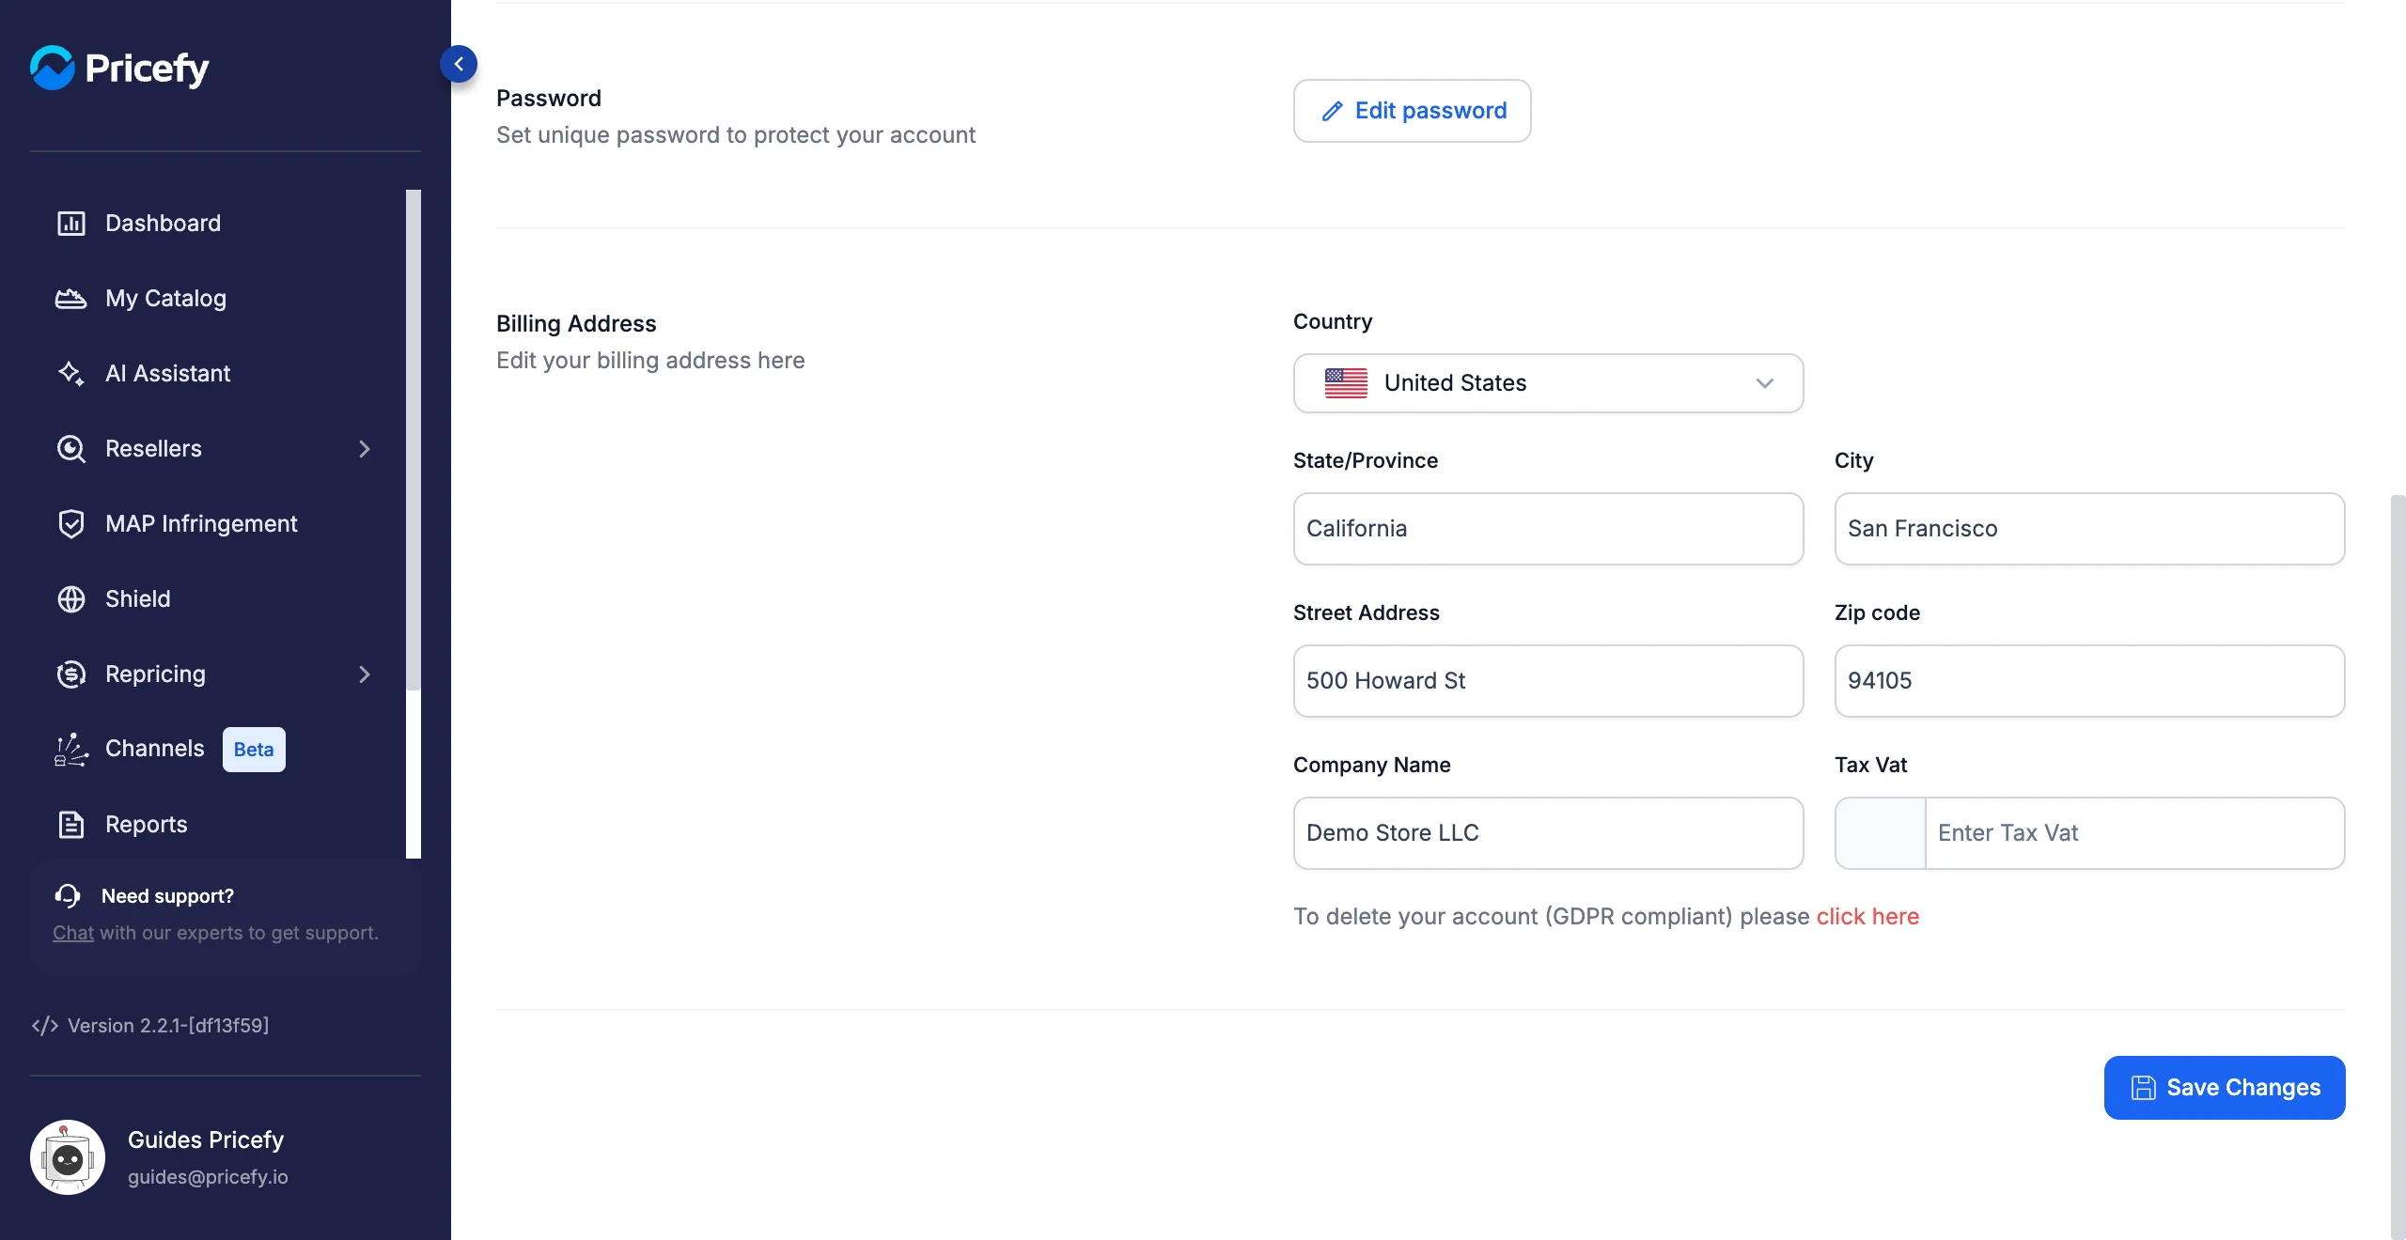Click the Reports document icon
Image resolution: width=2406 pixels, height=1240 pixels.
71,825
